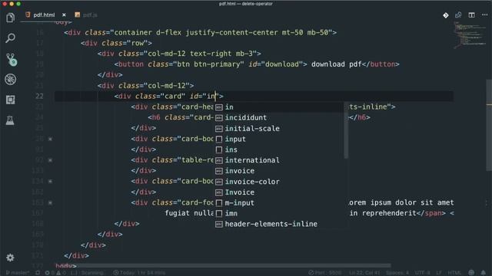
Task: Click the horizontal editor scrollbar
Action: 223,265
